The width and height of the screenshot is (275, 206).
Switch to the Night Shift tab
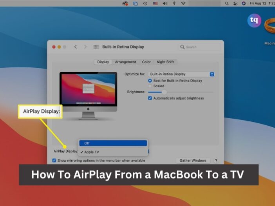[165, 62]
